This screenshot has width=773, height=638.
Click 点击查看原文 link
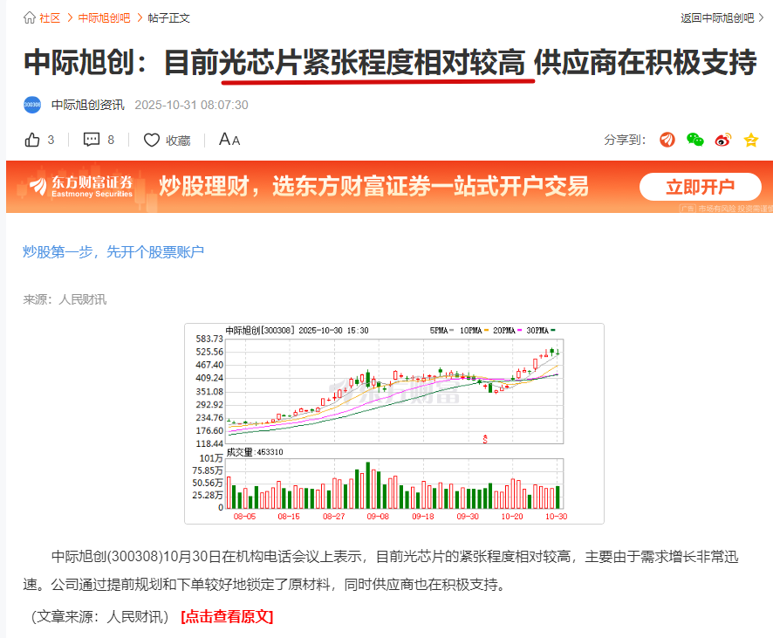click(x=227, y=616)
